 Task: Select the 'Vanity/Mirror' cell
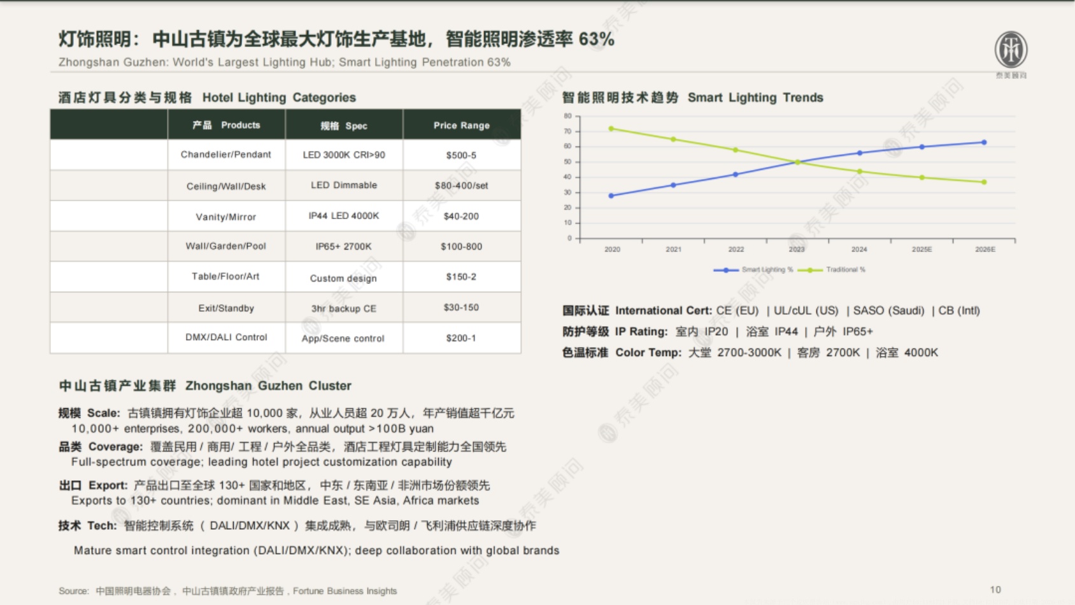tap(226, 217)
